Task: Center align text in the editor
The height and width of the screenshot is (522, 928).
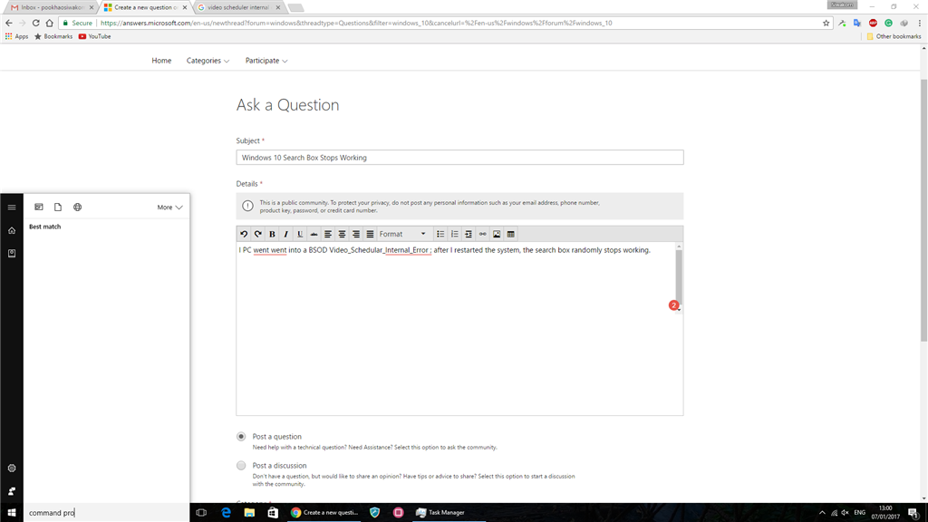Action: pyautogui.click(x=342, y=235)
